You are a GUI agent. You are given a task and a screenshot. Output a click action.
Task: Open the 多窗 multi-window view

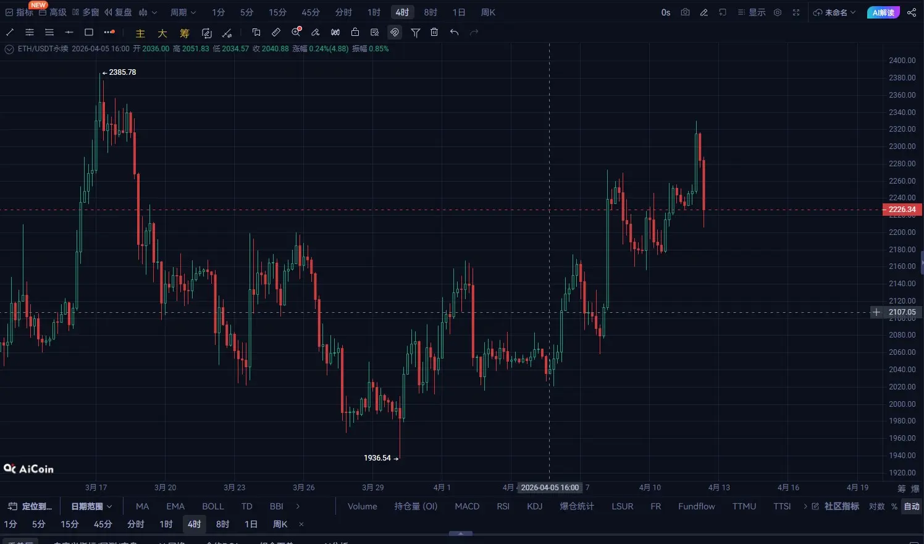point(85,12)
